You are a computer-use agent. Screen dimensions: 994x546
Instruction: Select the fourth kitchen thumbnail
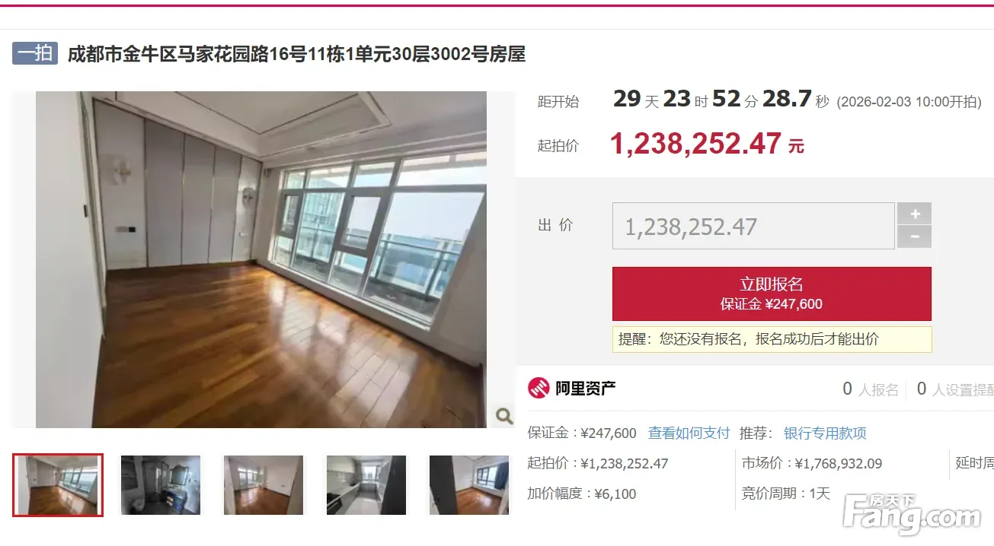tap(366, 485)
